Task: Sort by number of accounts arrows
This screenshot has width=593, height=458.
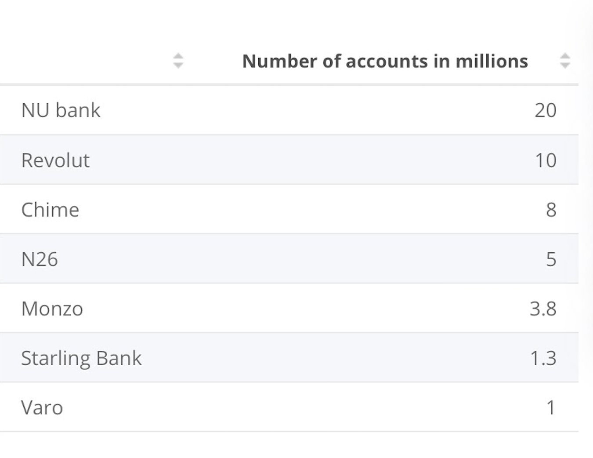Action: (565, 61)
